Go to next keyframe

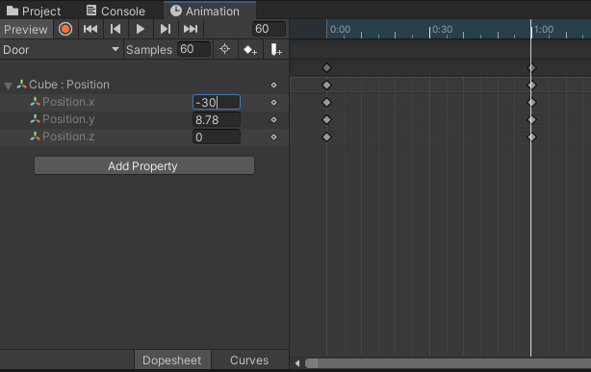166,29
